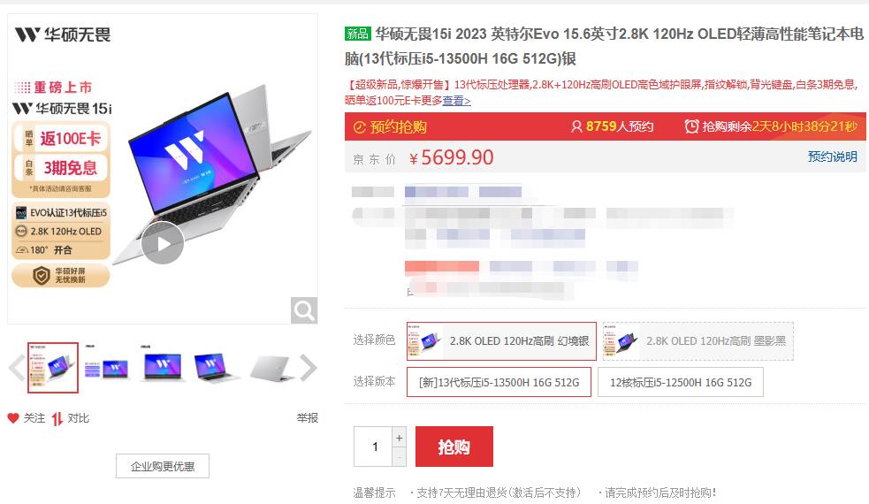Show previous thumbnails with left arrow
Screen dimensions: 869x504
pos(17,368)
